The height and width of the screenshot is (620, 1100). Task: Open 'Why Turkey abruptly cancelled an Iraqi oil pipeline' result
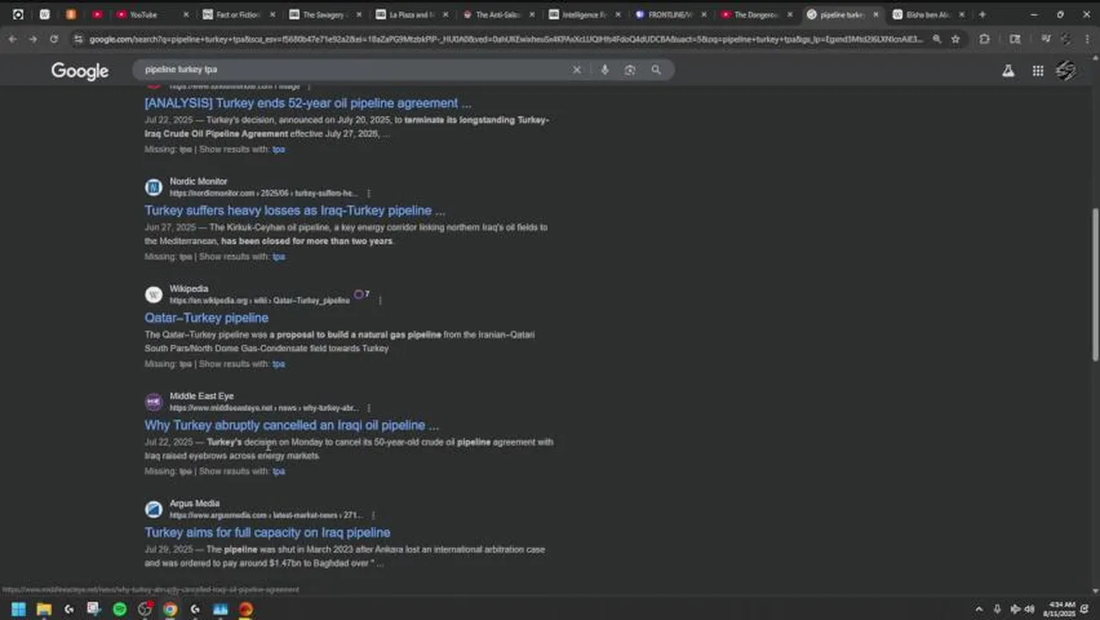point(292,425)
